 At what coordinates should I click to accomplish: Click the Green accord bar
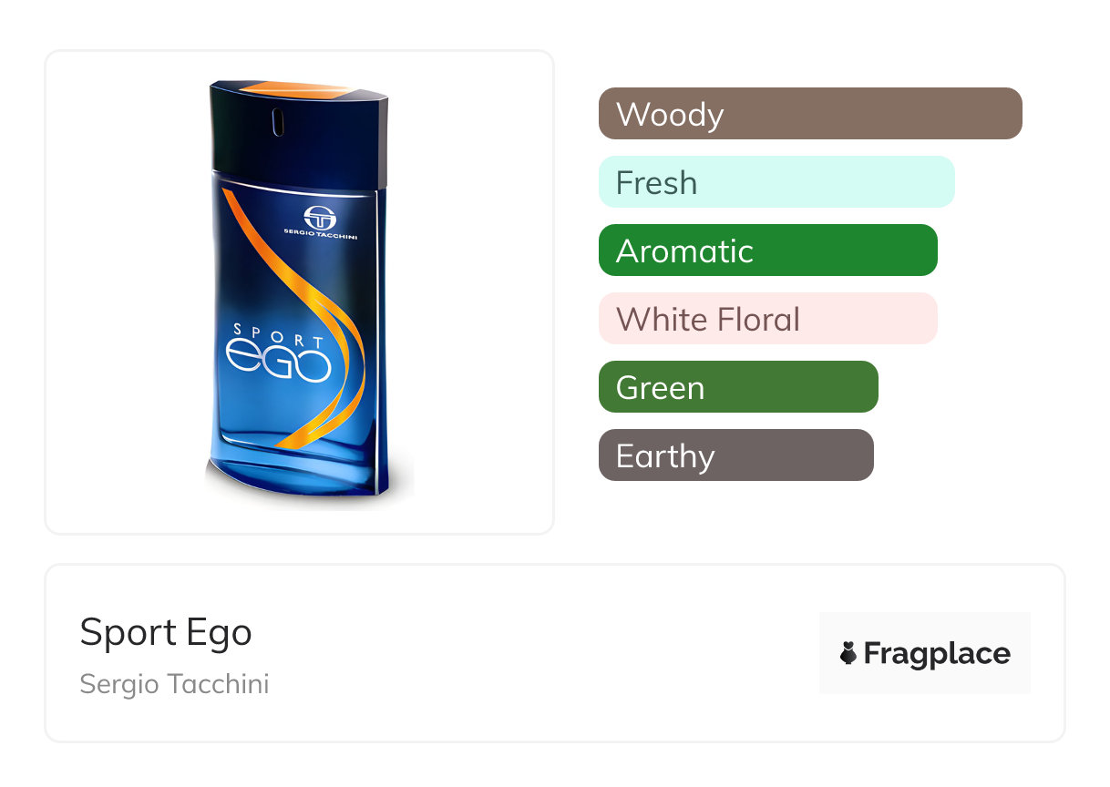click(738, 387)
